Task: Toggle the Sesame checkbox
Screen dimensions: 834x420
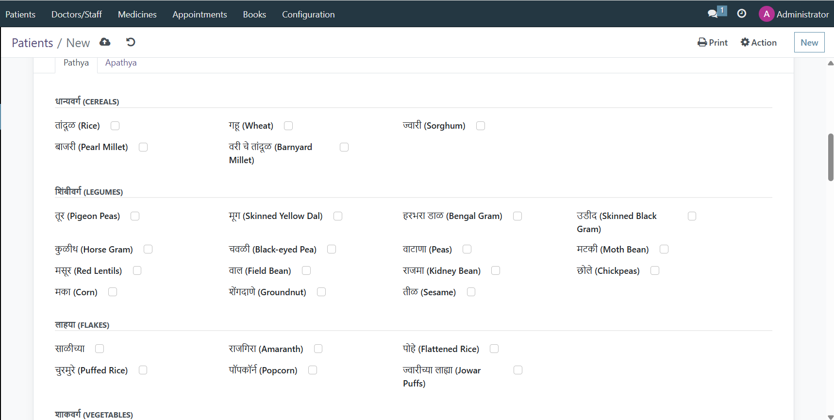Action: pos(471,292)
